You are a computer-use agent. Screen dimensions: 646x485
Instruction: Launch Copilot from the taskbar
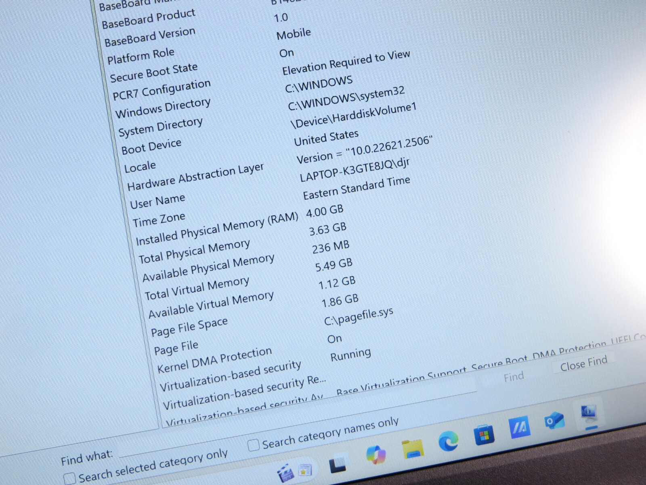click(375, 455)
